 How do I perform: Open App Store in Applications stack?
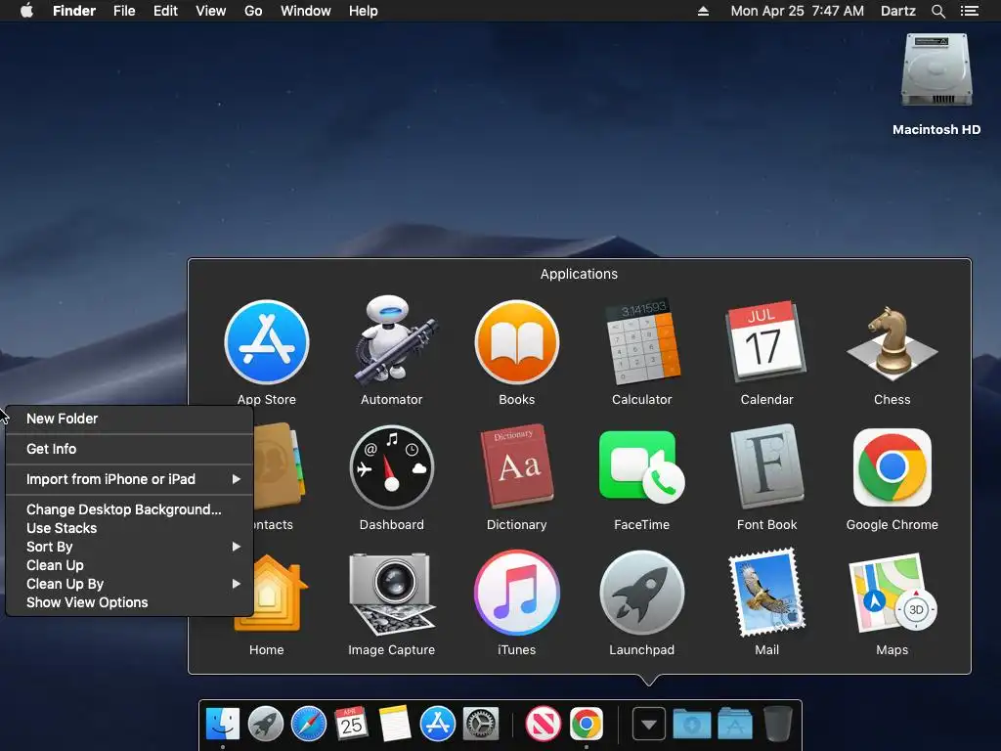267,343
